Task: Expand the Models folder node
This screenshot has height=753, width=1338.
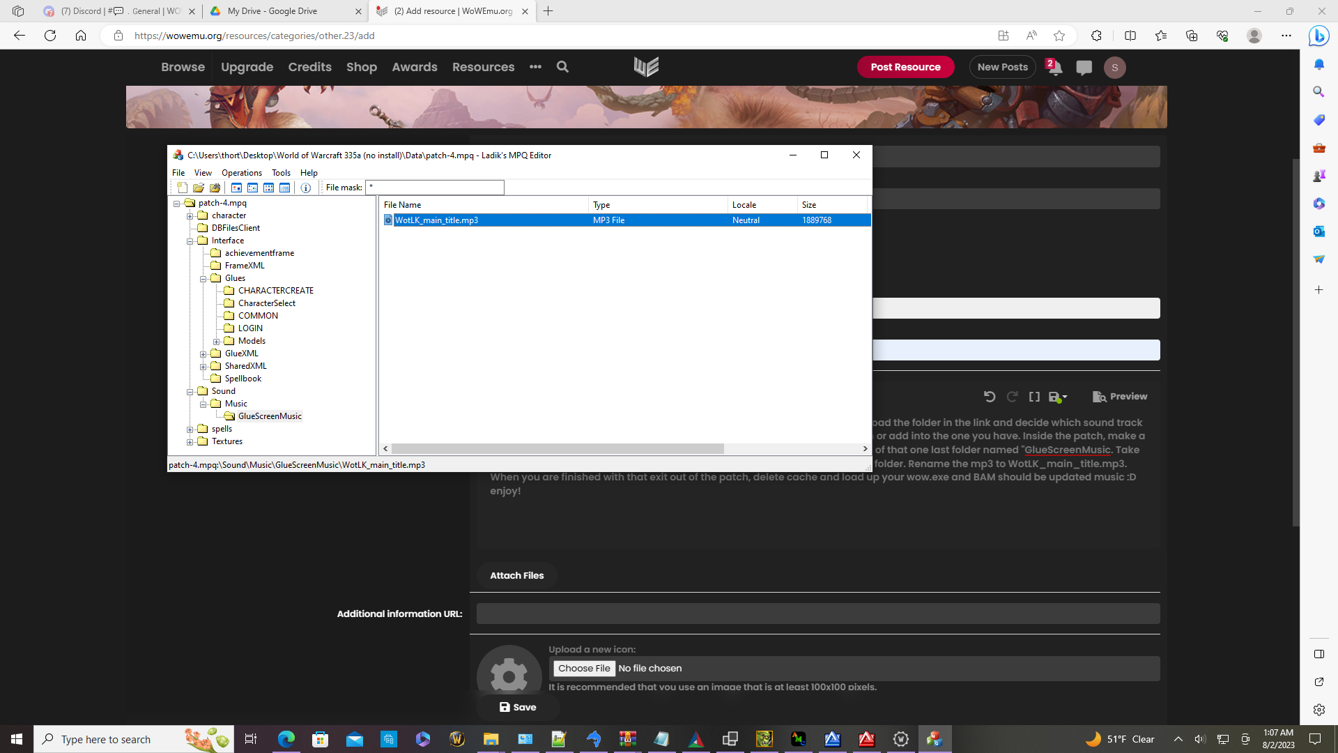Action: tap(217, 342)
